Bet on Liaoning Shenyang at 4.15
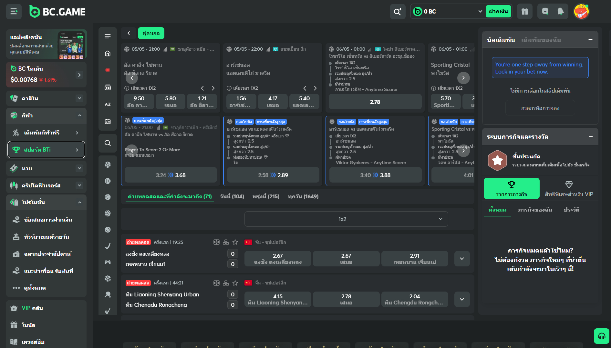 coord(278,299)
